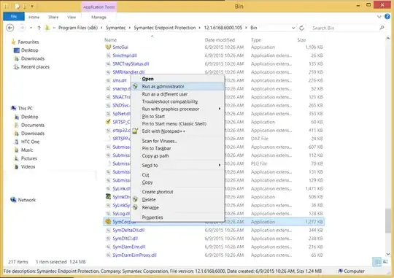
Task: Expand the Send to submenu arrow
Action: point(220,165)
